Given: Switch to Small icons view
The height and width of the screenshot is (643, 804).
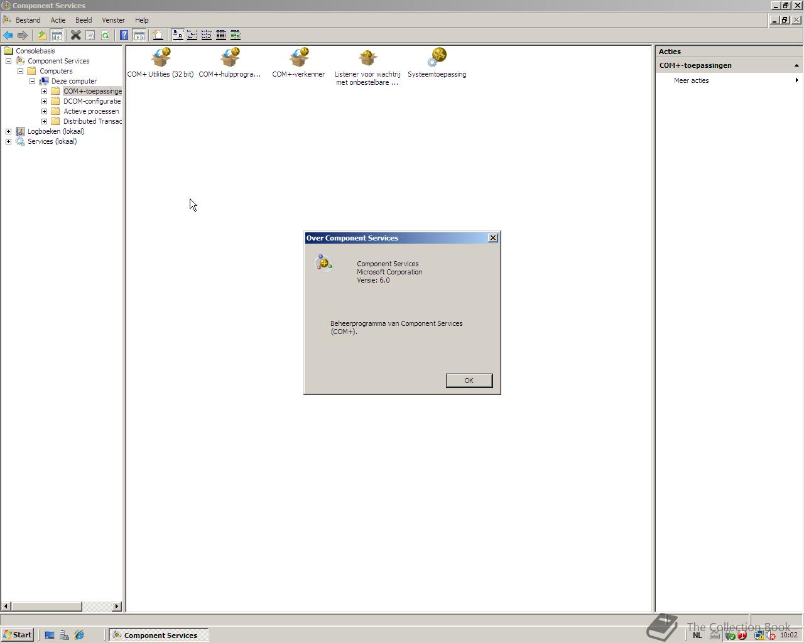Looking at the screenshot, I should coord(192,35).
